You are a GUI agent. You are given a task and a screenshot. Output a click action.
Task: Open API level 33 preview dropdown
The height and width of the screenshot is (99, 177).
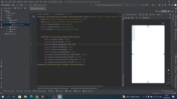160,15
